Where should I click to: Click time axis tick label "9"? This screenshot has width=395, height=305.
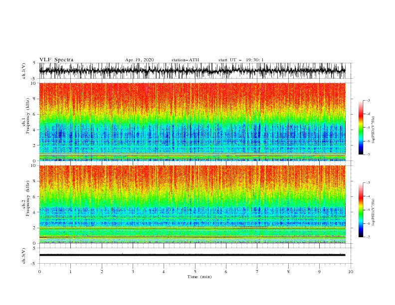[x=319, y=272]
